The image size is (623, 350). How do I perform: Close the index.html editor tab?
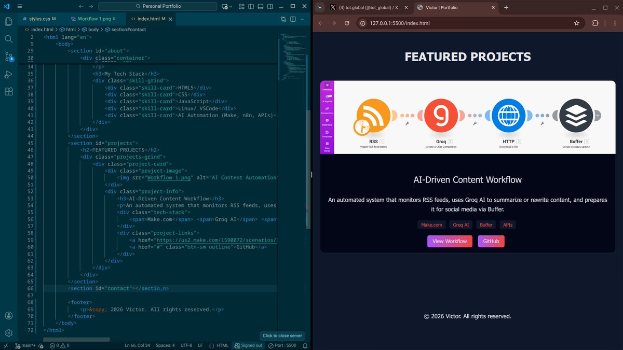171,19
